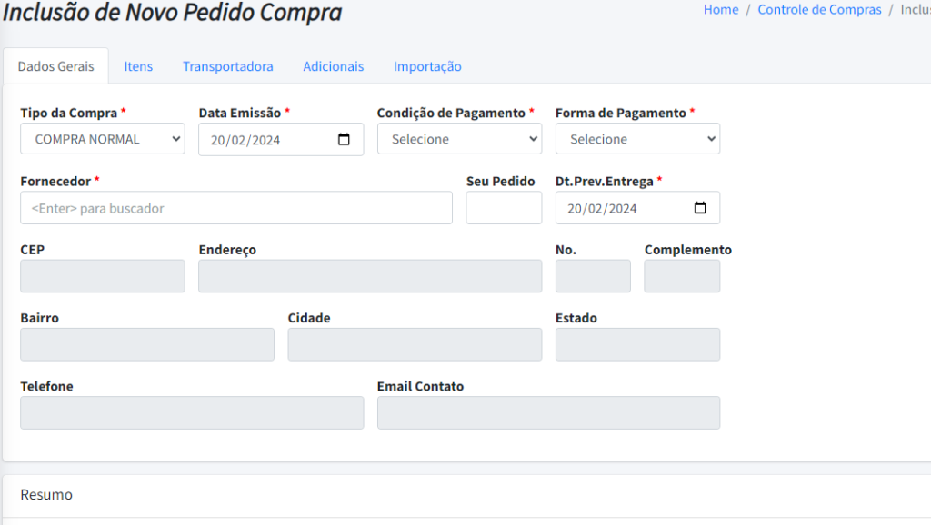Open the Data Emissão calendar picker icon
This screenshot has width=931, height=525.
[344, 139]
